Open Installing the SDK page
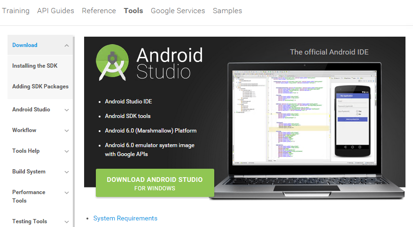The height and width of the screenshot is (227, 413). pos(35,66)
